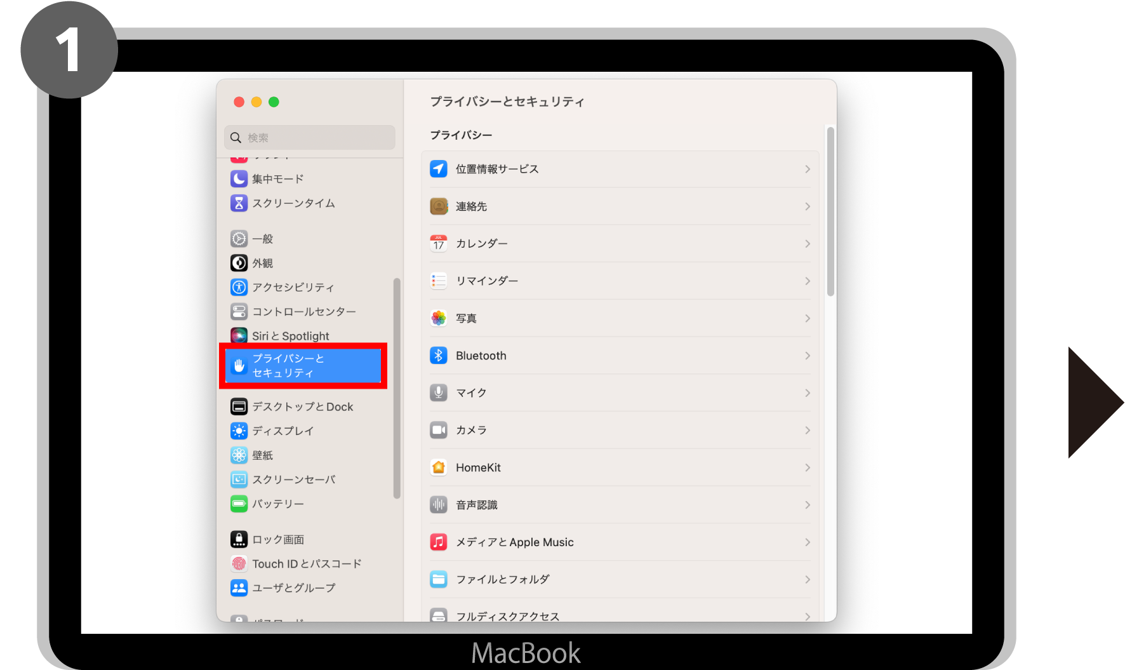Screen dimensions: 1125x670
Task: Click the Photos flower icon
Action: [438, 318]
